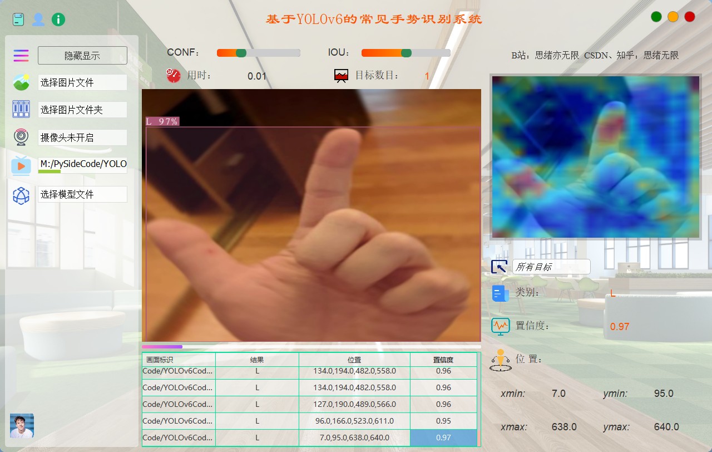Click the L 97% detection label
The image size is (712, 452).
pyautogui.click(x=162, y=121)
